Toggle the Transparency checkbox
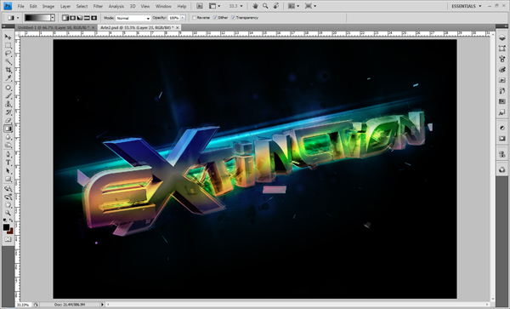510x309 pixels. pyautogui.click(x=233, y=18)
